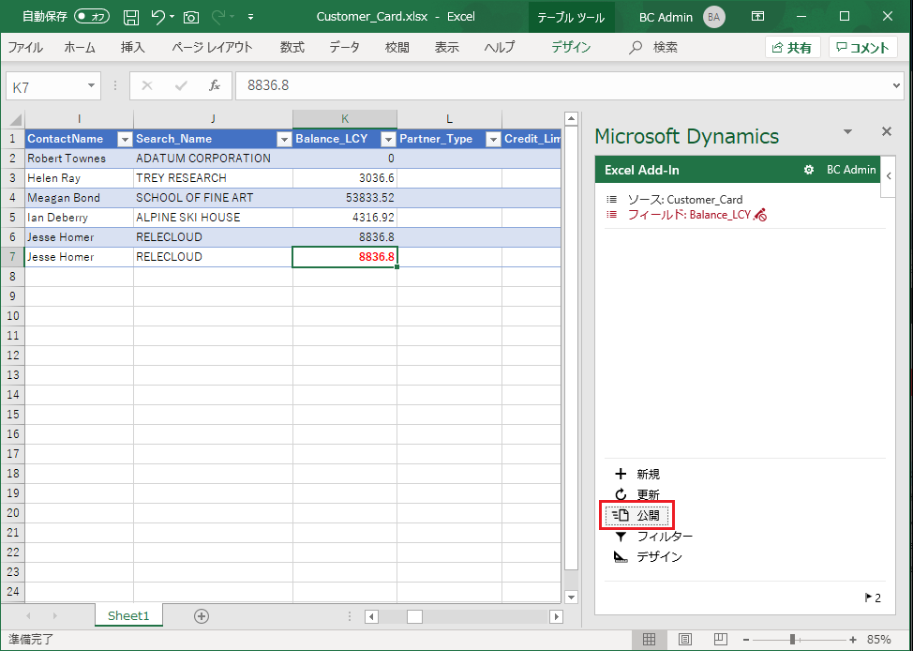This screenshot has width=913, height=651.
Task: Open Customize Quick Access Toolbar arrow
Action: pyautogui.click(x=250, y=17)
